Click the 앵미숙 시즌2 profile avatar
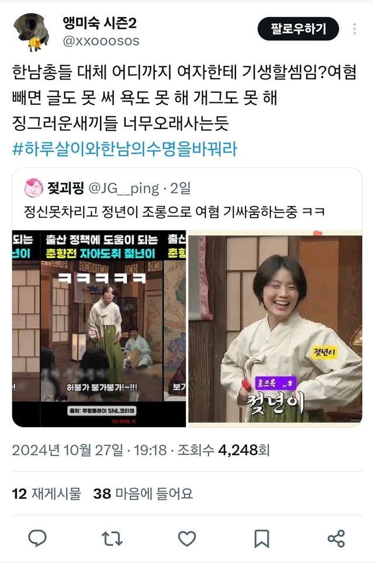Image resolution: width=374 pixels, height=566 pixels. [x=31, y=32]
